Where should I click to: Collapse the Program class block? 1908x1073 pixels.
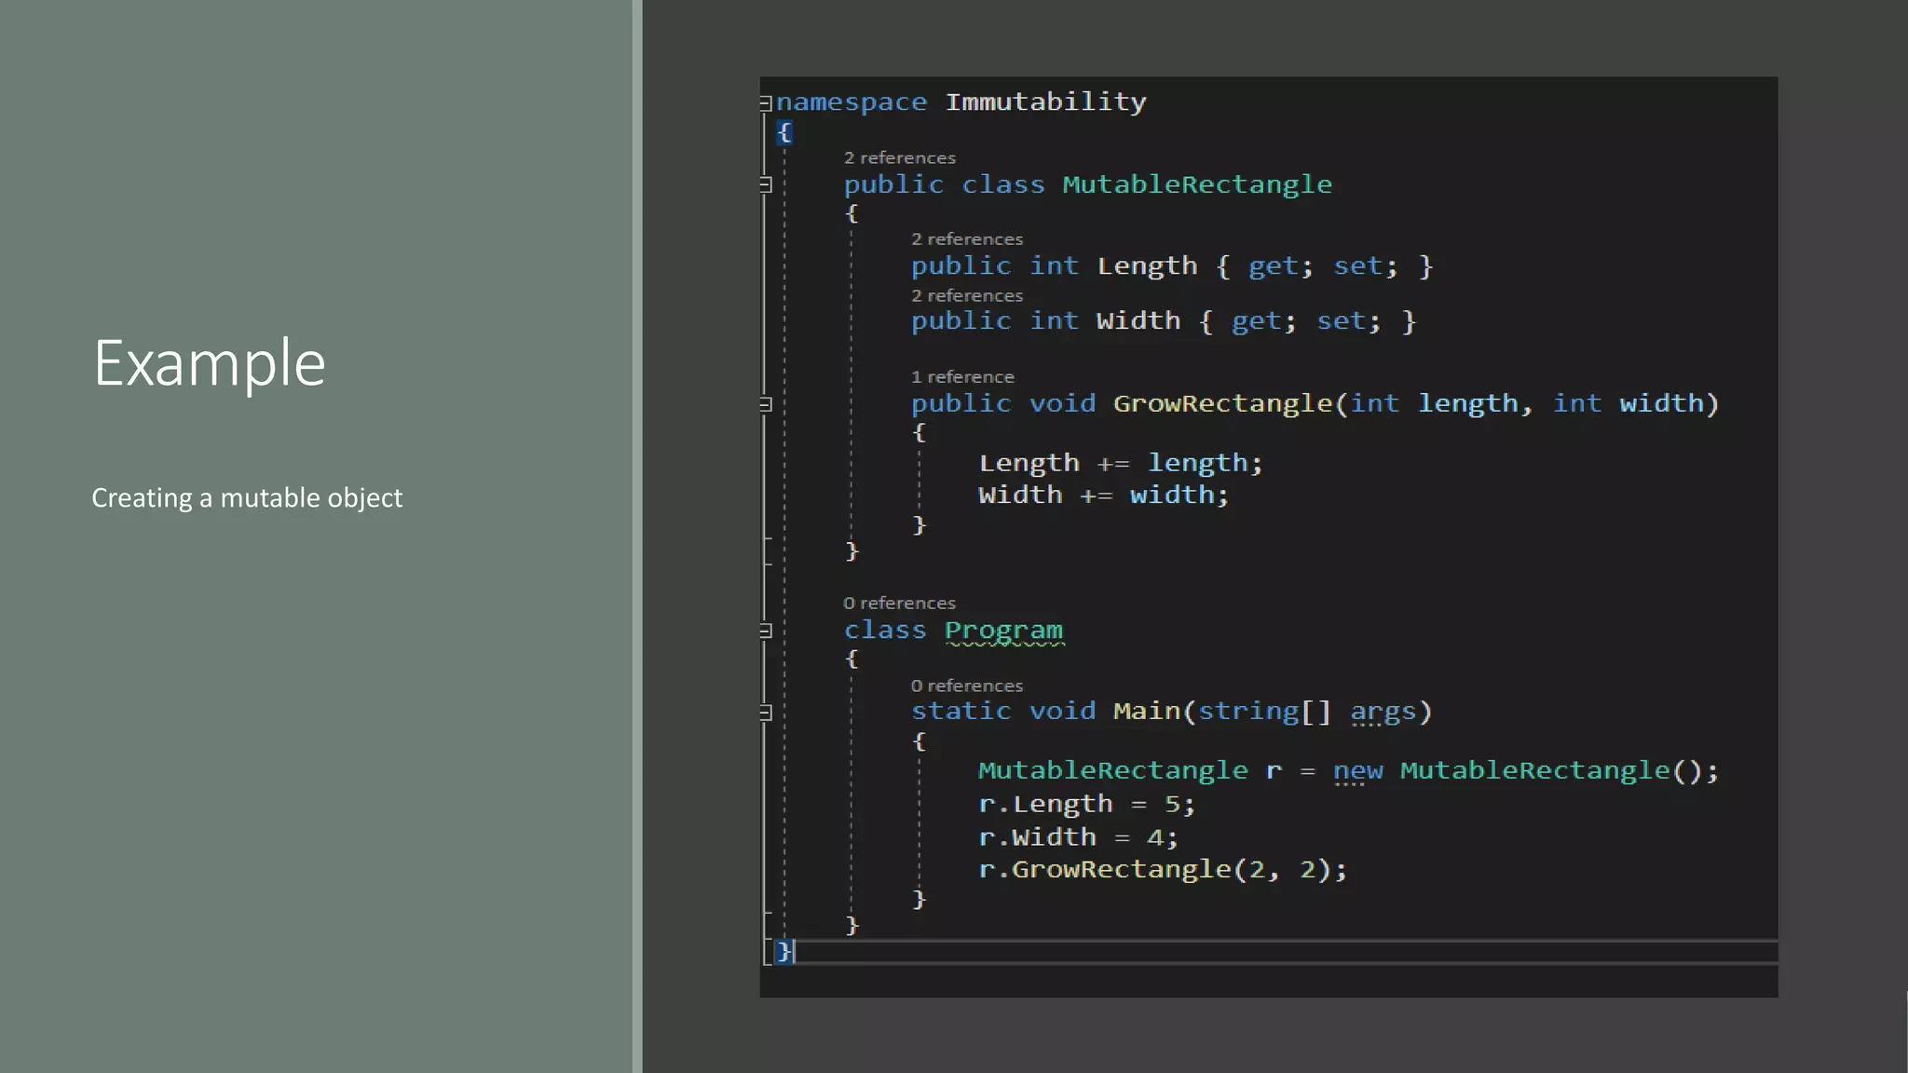[x=766, y=631]
